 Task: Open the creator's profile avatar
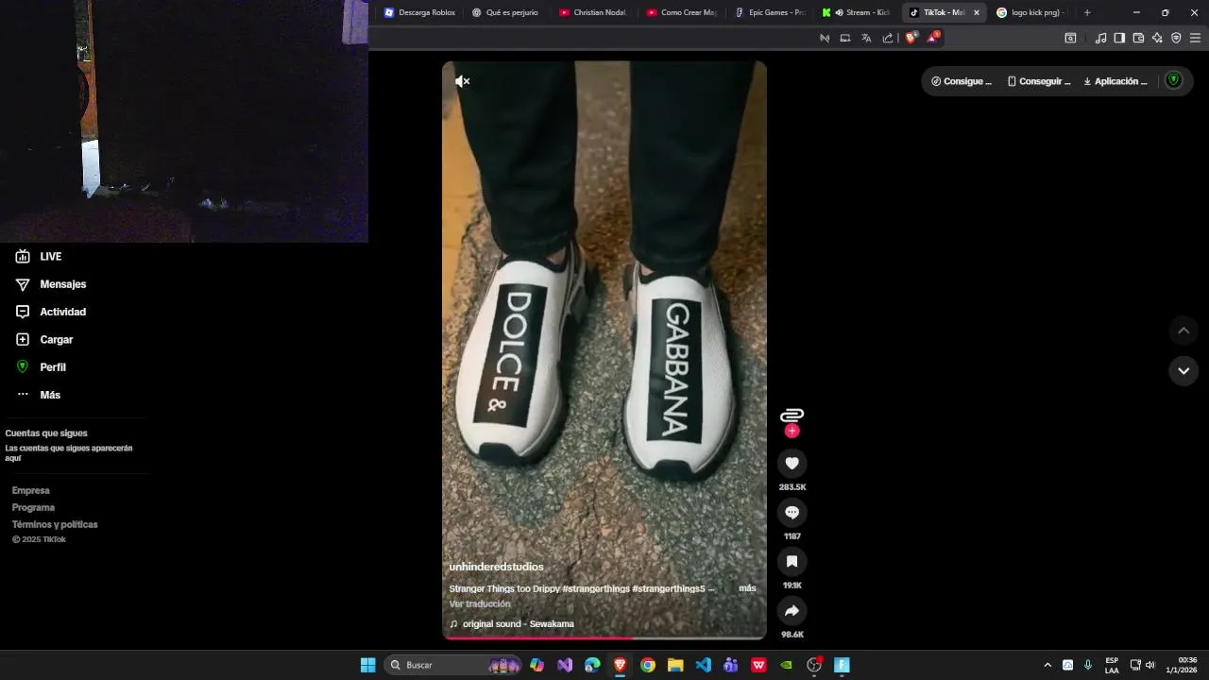point(792,415)
